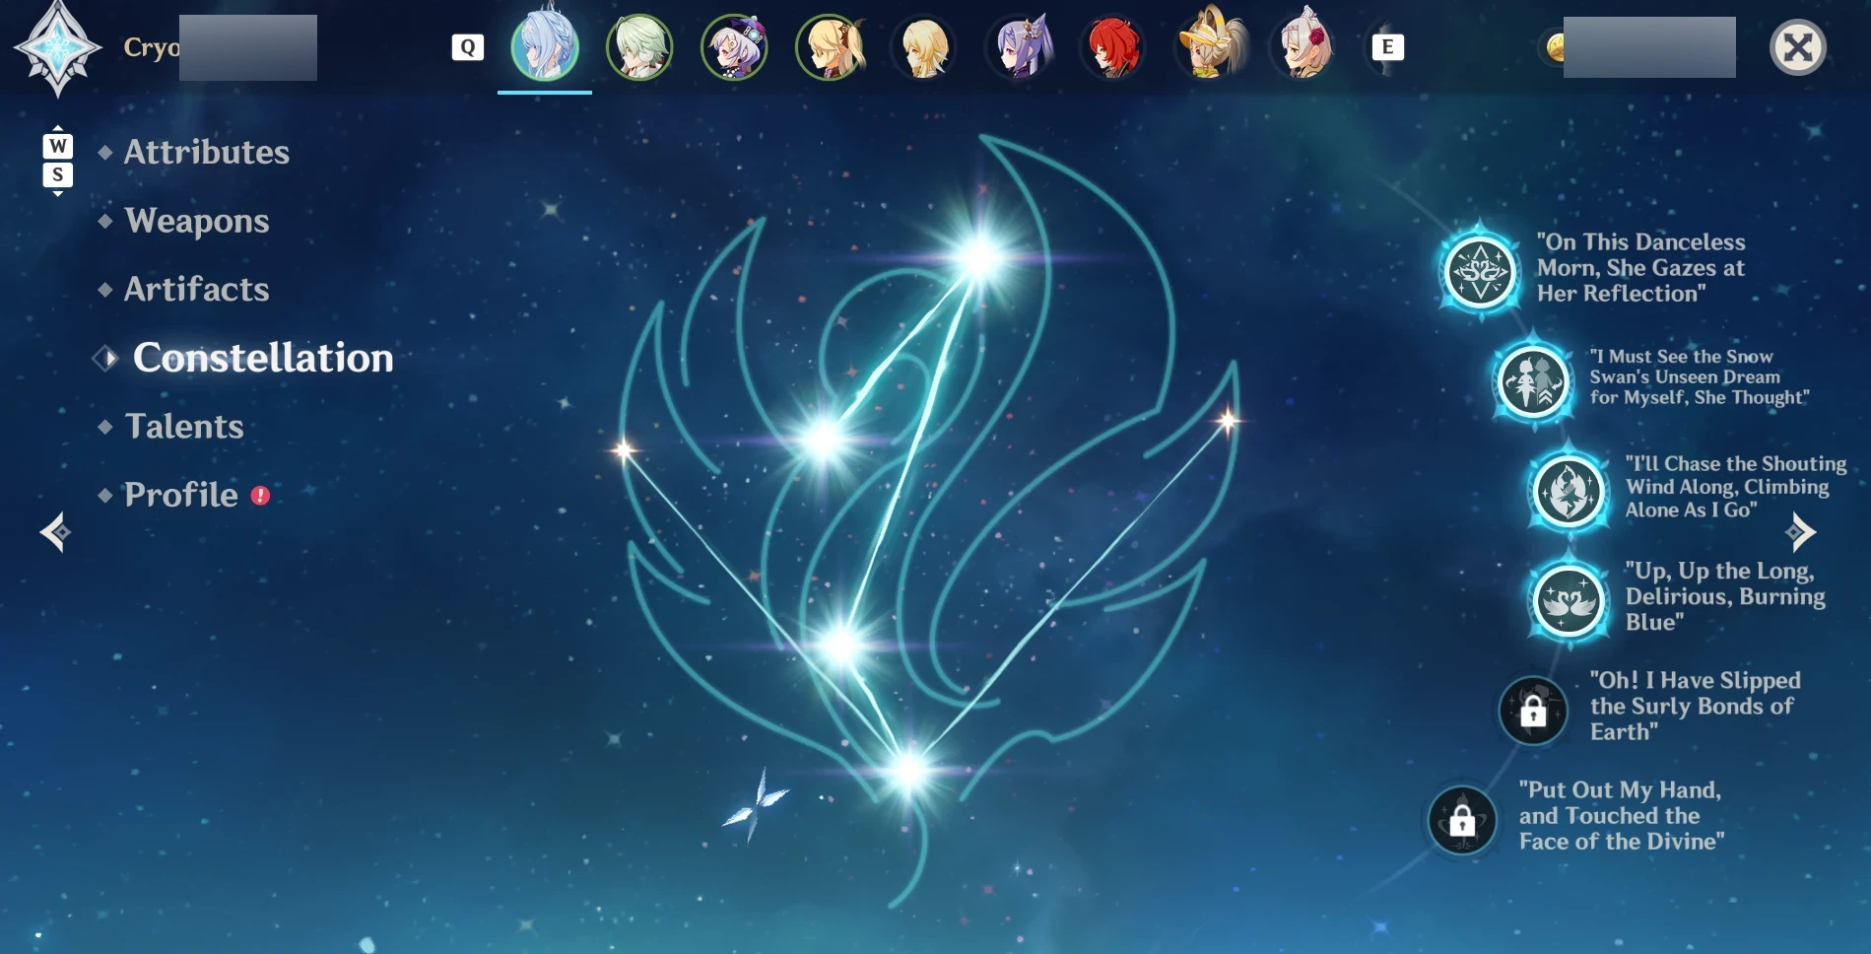The image size is (1871, 954).
Task: Click the topmost bright star of the constellation
Action: (x=981, y=256)
